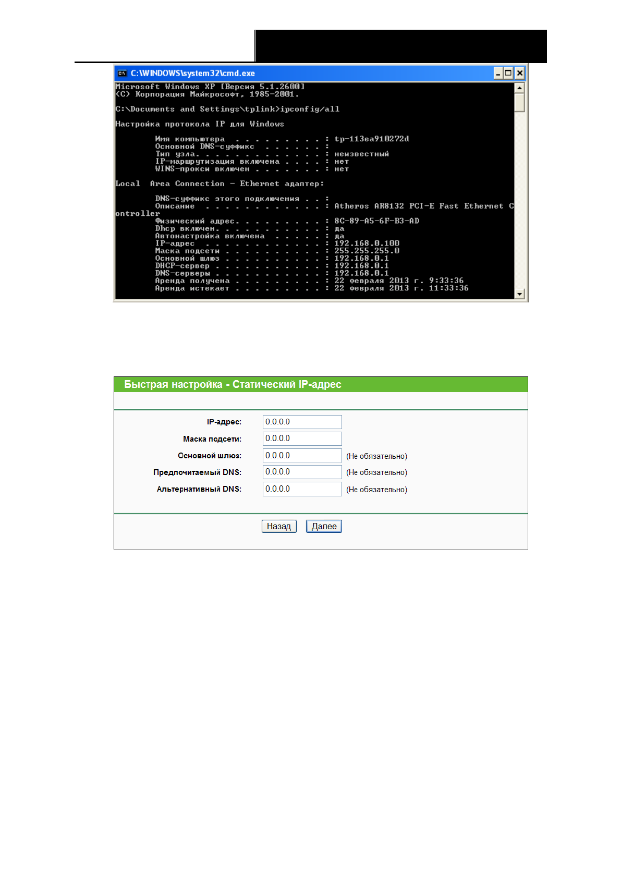The height and width of the screenshot is (878, 621).
Task: Minimize the cmd.exe window
Action: point(498,74)
